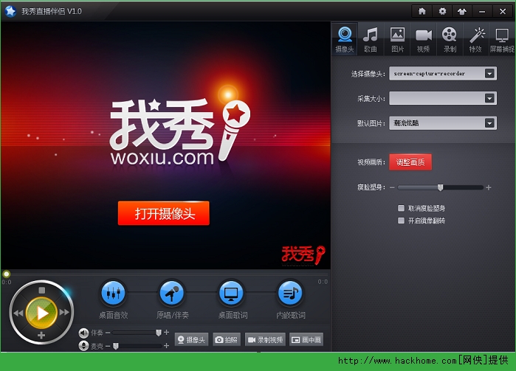Click the 画中画 picture-in-picture button
The width and height of the screenshot is (516, 371).
click(306, 340)
